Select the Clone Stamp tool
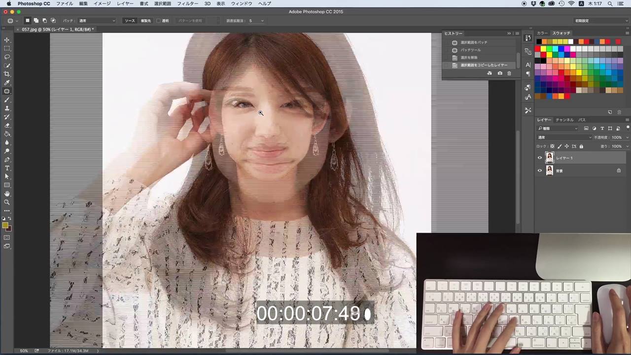This screenshot has height=355, width=631. pos(7,108)
